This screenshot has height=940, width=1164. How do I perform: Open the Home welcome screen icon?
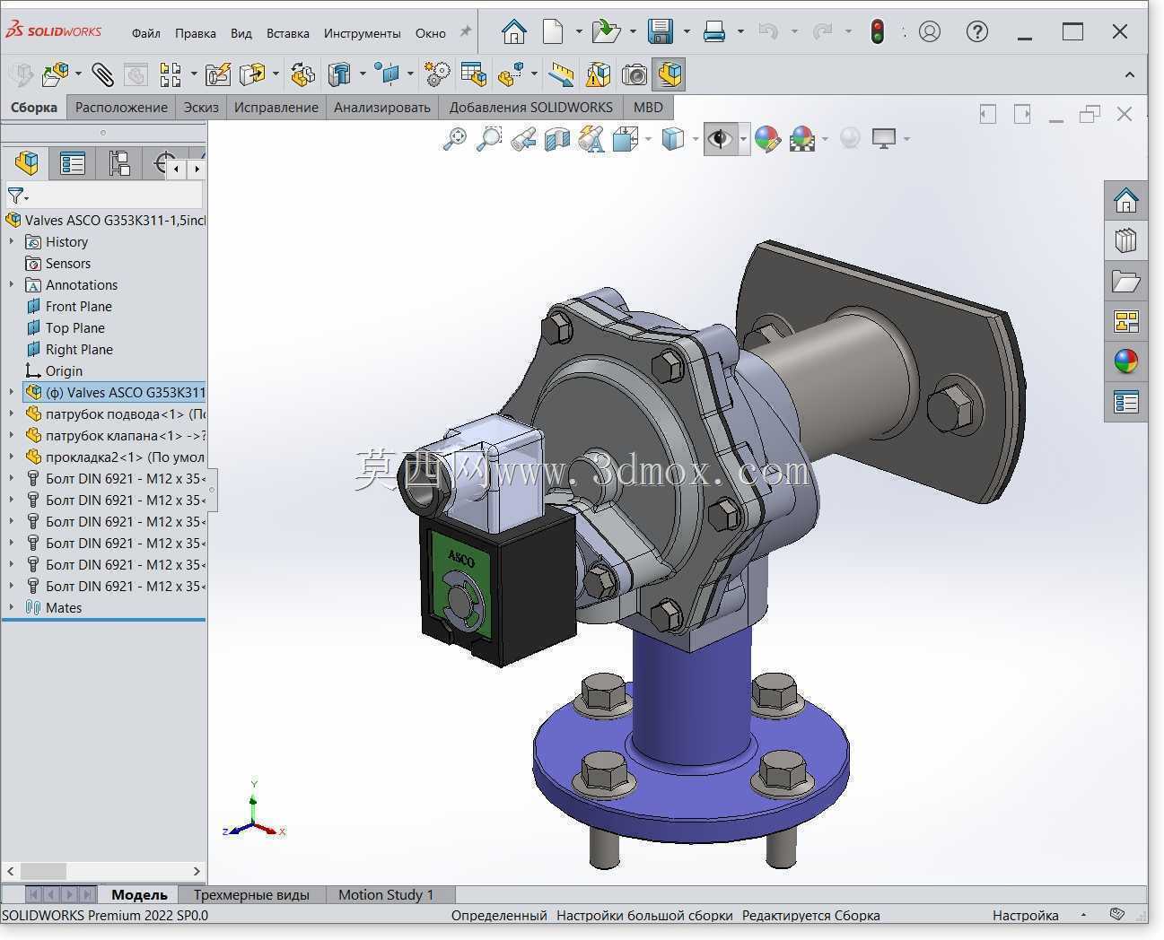click(513, 32)
